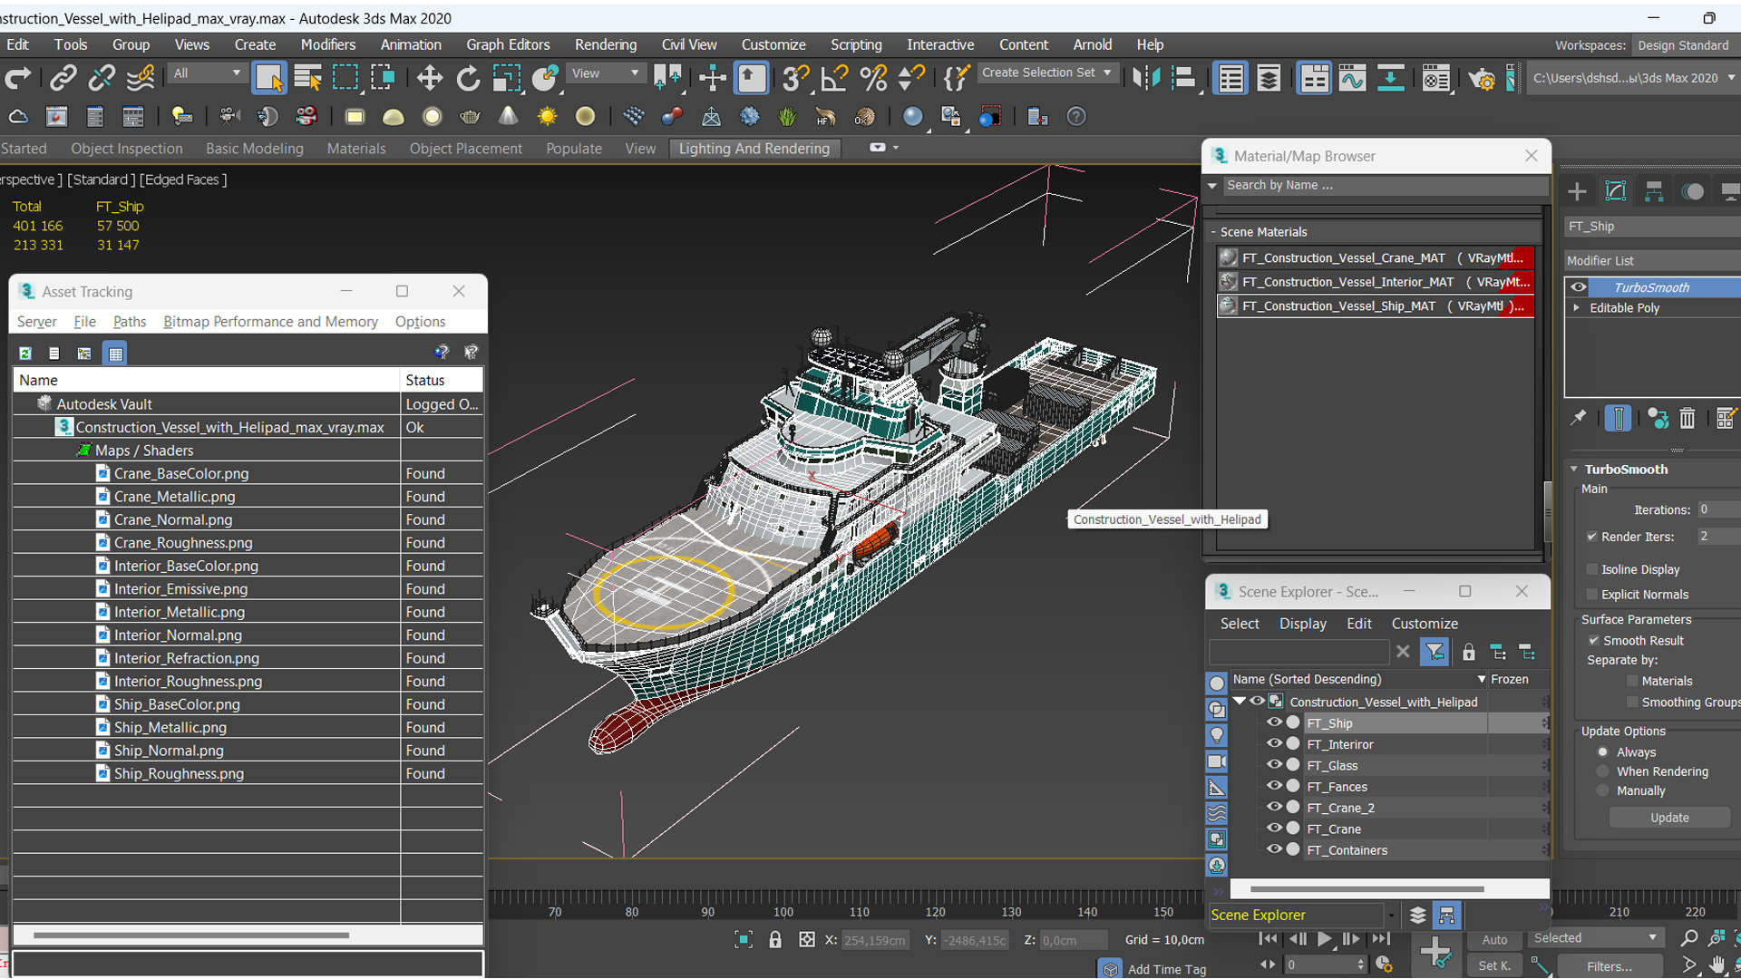Click the Select and Rotate tool
Image resolution: width=1741 pixels, height=979 pixels.
pyautogui.click(x=469, y=78)
